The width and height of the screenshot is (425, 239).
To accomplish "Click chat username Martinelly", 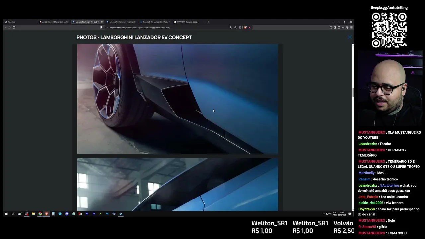I will coord(366,173).
